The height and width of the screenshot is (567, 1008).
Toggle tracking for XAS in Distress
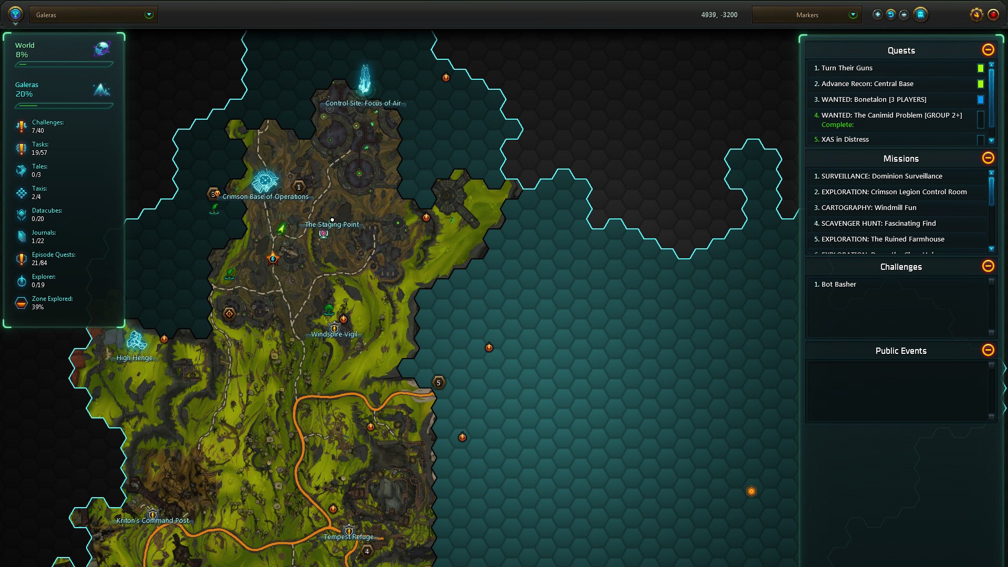click(x=980, y=140)
